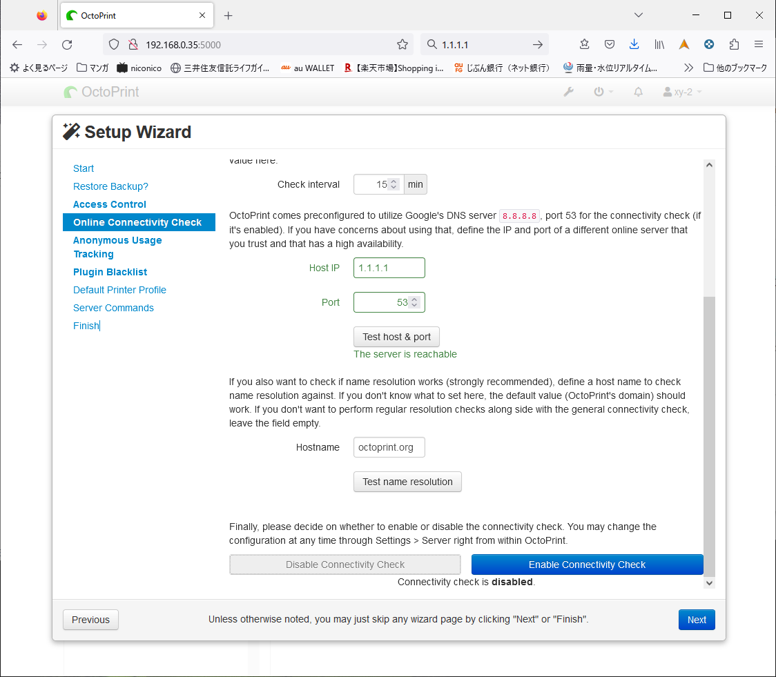This screenshot has height=677, width=776.
Task: Click the search magnifier icon
Action: tap(432, 44)
